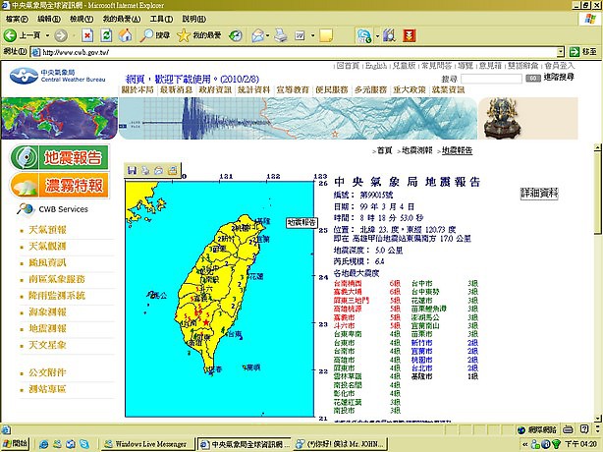Open the Back button history dropdown arrow
The image size is (603, 452).
click(x=48, y=35)
